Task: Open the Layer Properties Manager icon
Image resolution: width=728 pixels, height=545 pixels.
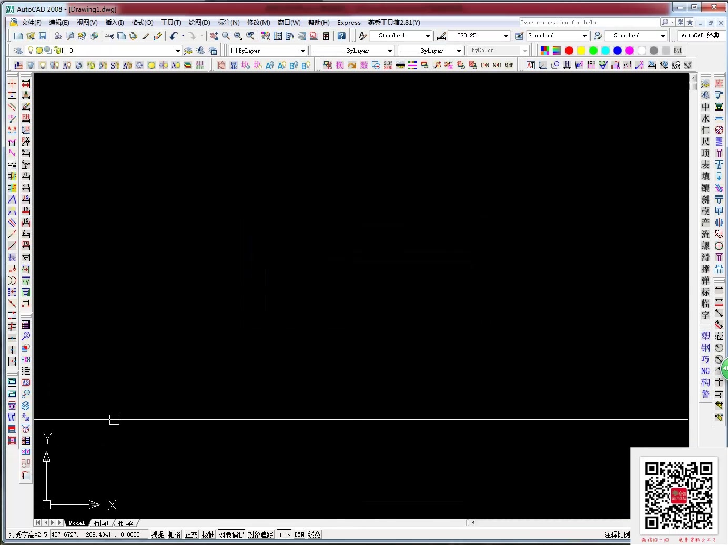Action: coord(18,51)
